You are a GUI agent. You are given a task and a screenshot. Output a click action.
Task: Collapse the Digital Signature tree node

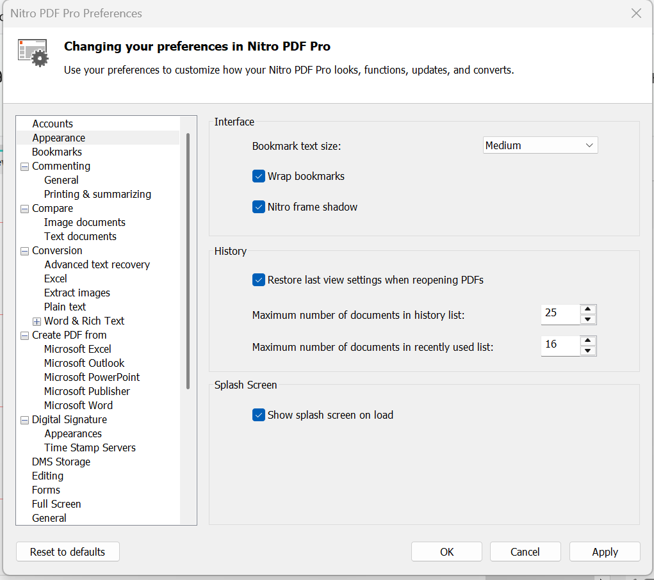coord(24,420)
